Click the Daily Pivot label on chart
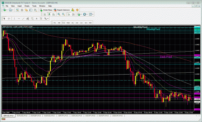 166,57
